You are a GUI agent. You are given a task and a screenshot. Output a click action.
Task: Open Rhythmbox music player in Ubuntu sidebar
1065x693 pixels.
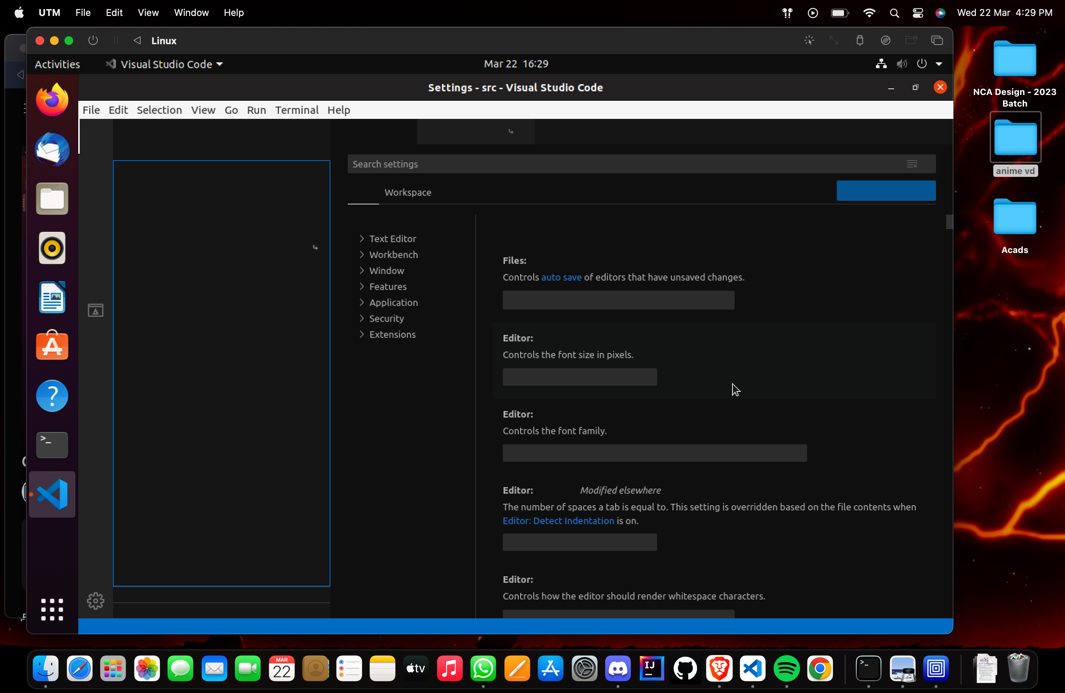52,248
